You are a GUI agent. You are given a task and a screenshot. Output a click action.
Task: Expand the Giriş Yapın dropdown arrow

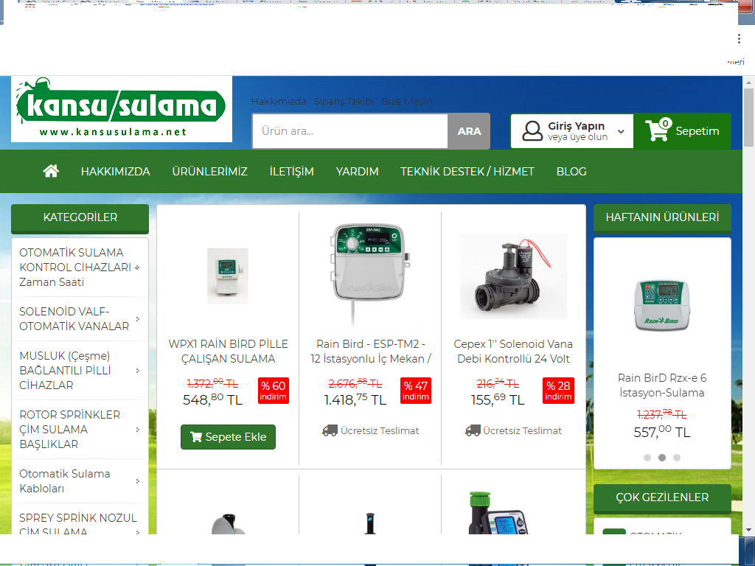click(x=621, y=131)
